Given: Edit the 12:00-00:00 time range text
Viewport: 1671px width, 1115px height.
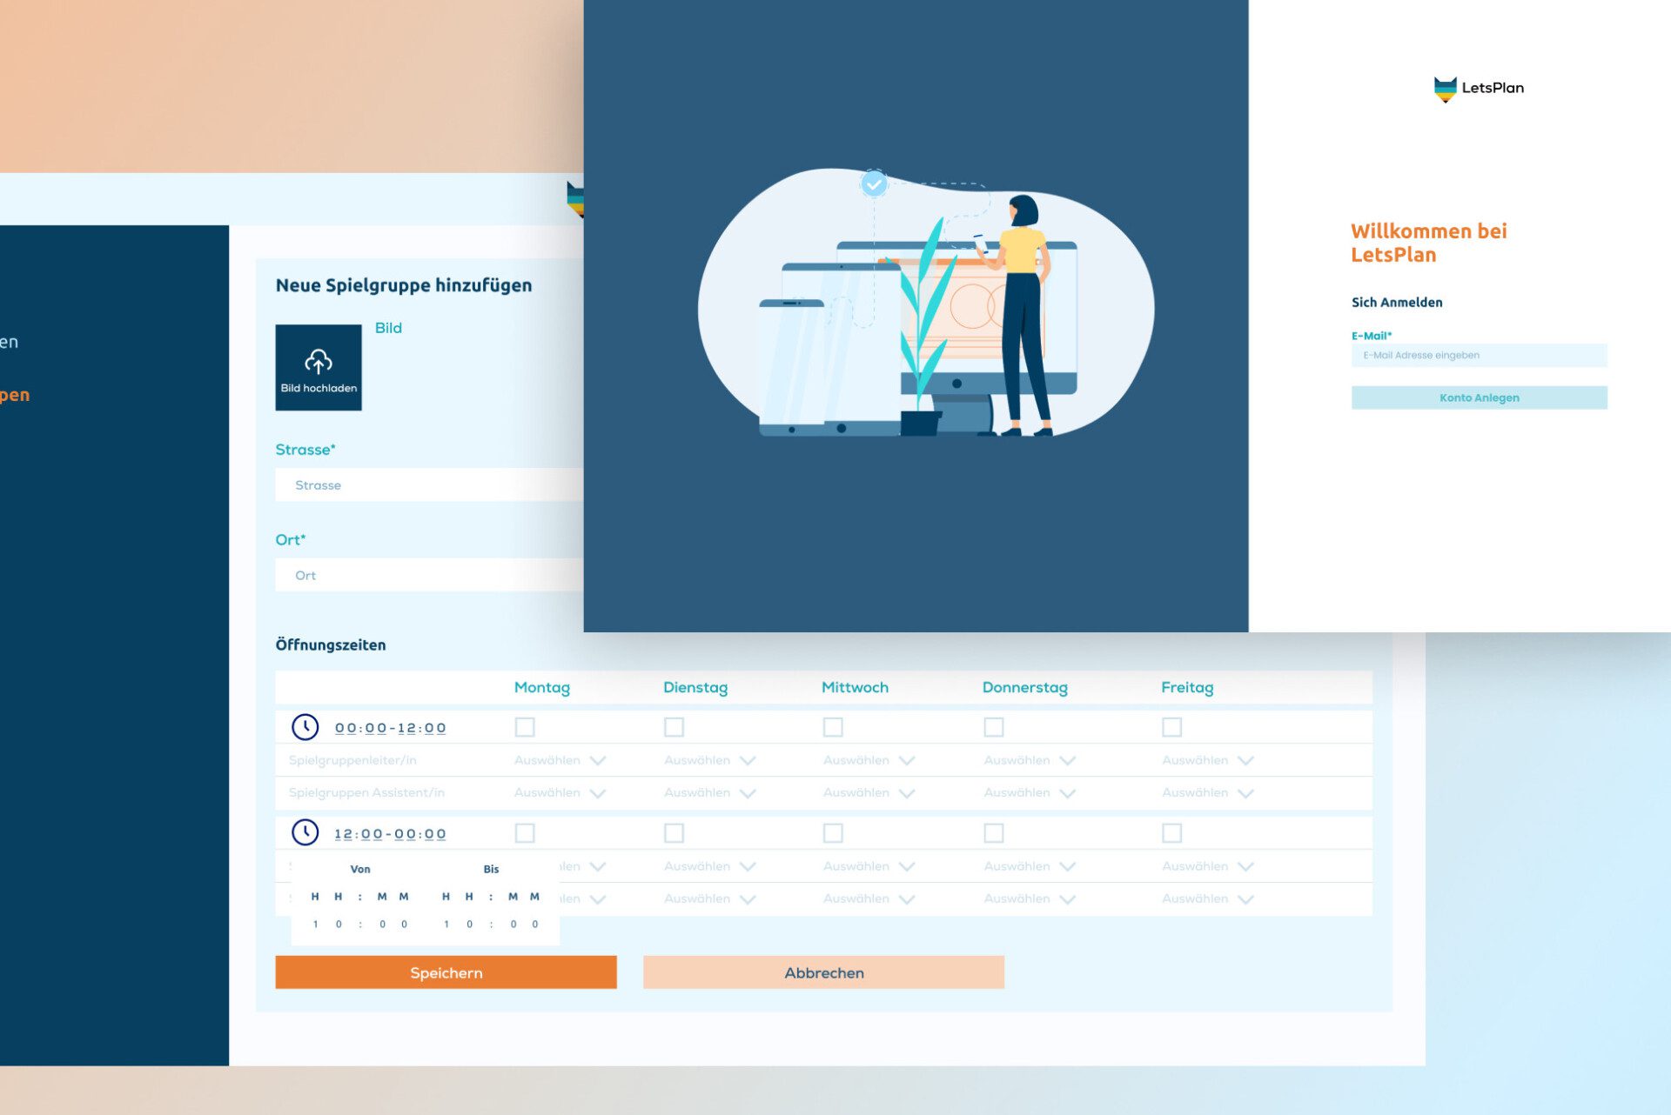Looking at the screenshot, I should click(390, 834).
